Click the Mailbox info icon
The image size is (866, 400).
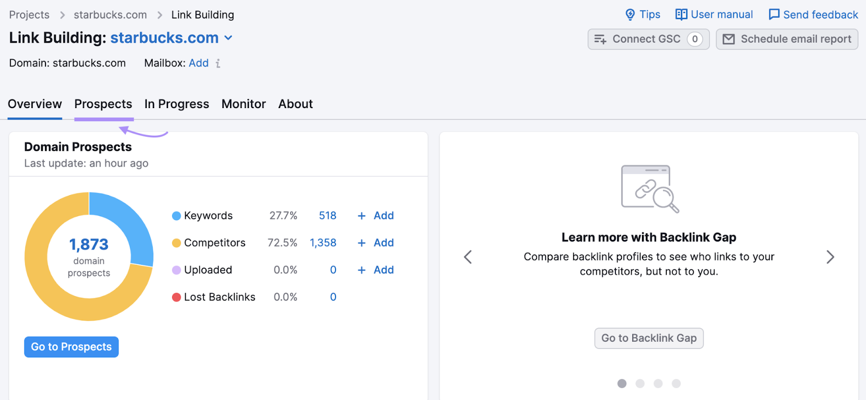pos(218,64)
